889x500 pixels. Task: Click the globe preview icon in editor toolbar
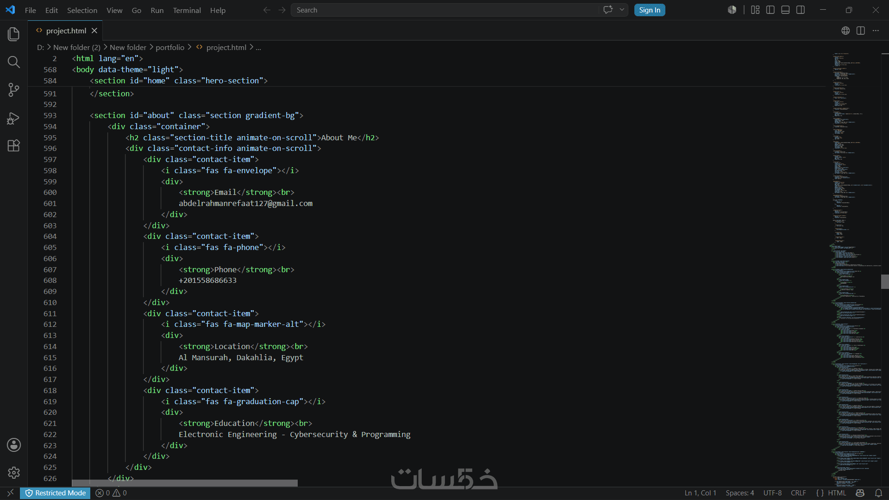point(845,31)
